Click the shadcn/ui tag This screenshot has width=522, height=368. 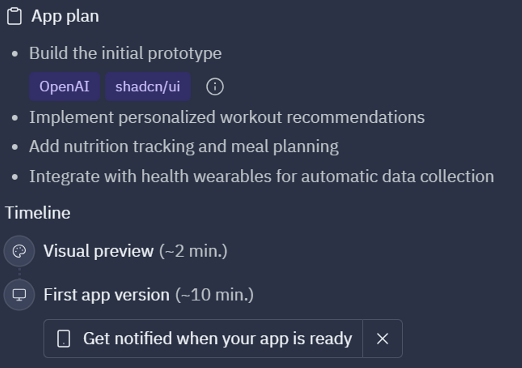(x=148, y=87)
